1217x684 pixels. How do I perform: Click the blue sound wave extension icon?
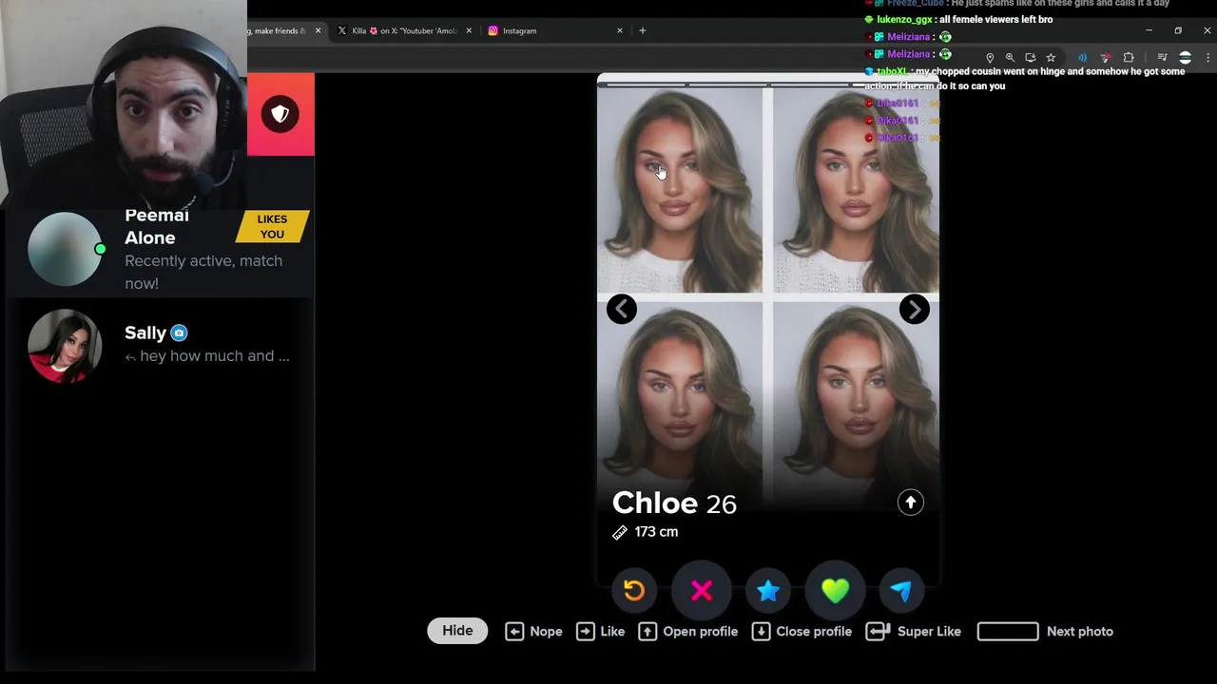(x=1082, y=58)
